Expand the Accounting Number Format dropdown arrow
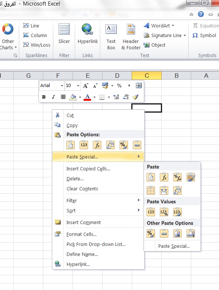Viewport: 219px width, 290px height. pos(112,86)
